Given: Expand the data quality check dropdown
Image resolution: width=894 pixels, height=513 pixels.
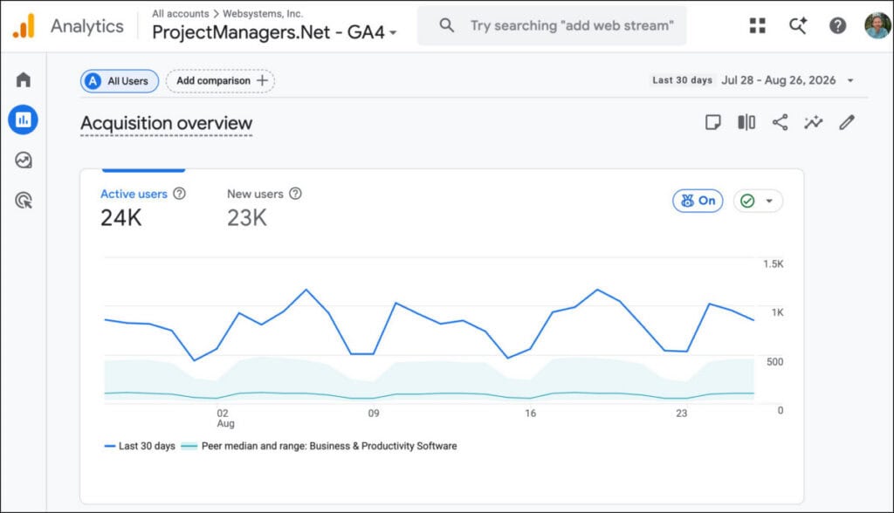Looking at the screenshot, I should (x=758, y=201).
